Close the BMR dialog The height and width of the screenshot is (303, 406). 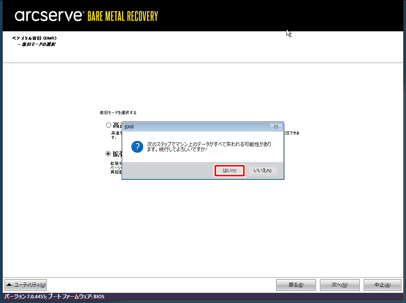click(x=276, y=127)
